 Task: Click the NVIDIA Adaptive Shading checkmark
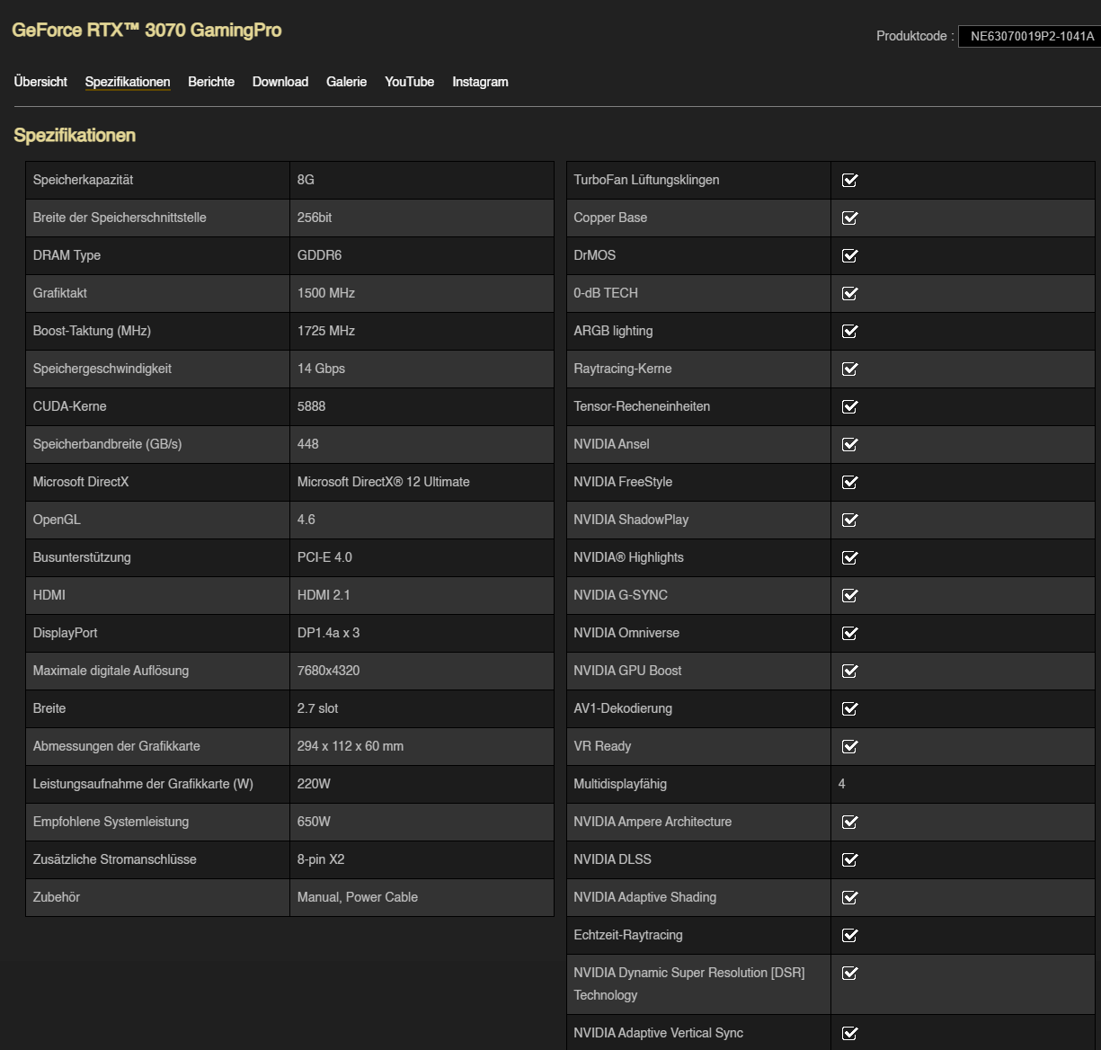click(x=850, y=897)
